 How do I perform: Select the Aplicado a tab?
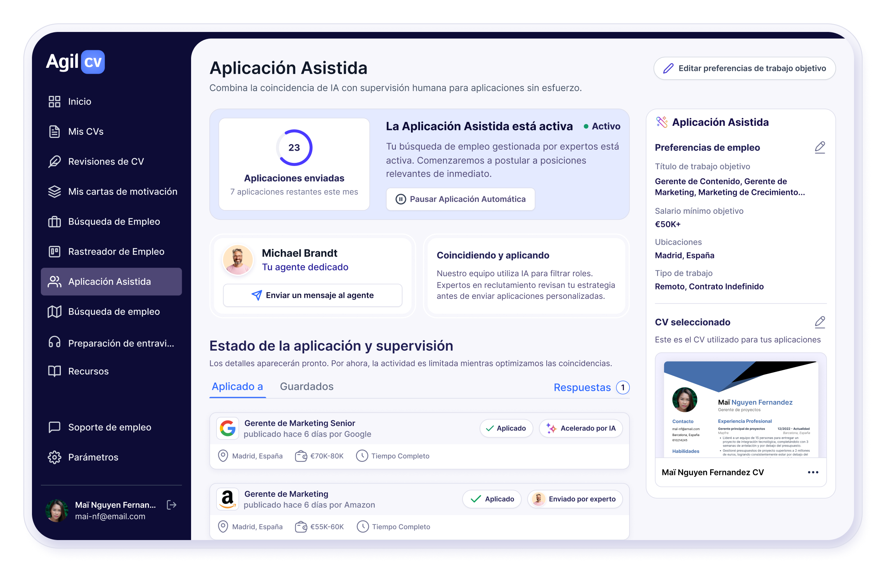pos(237,387)
